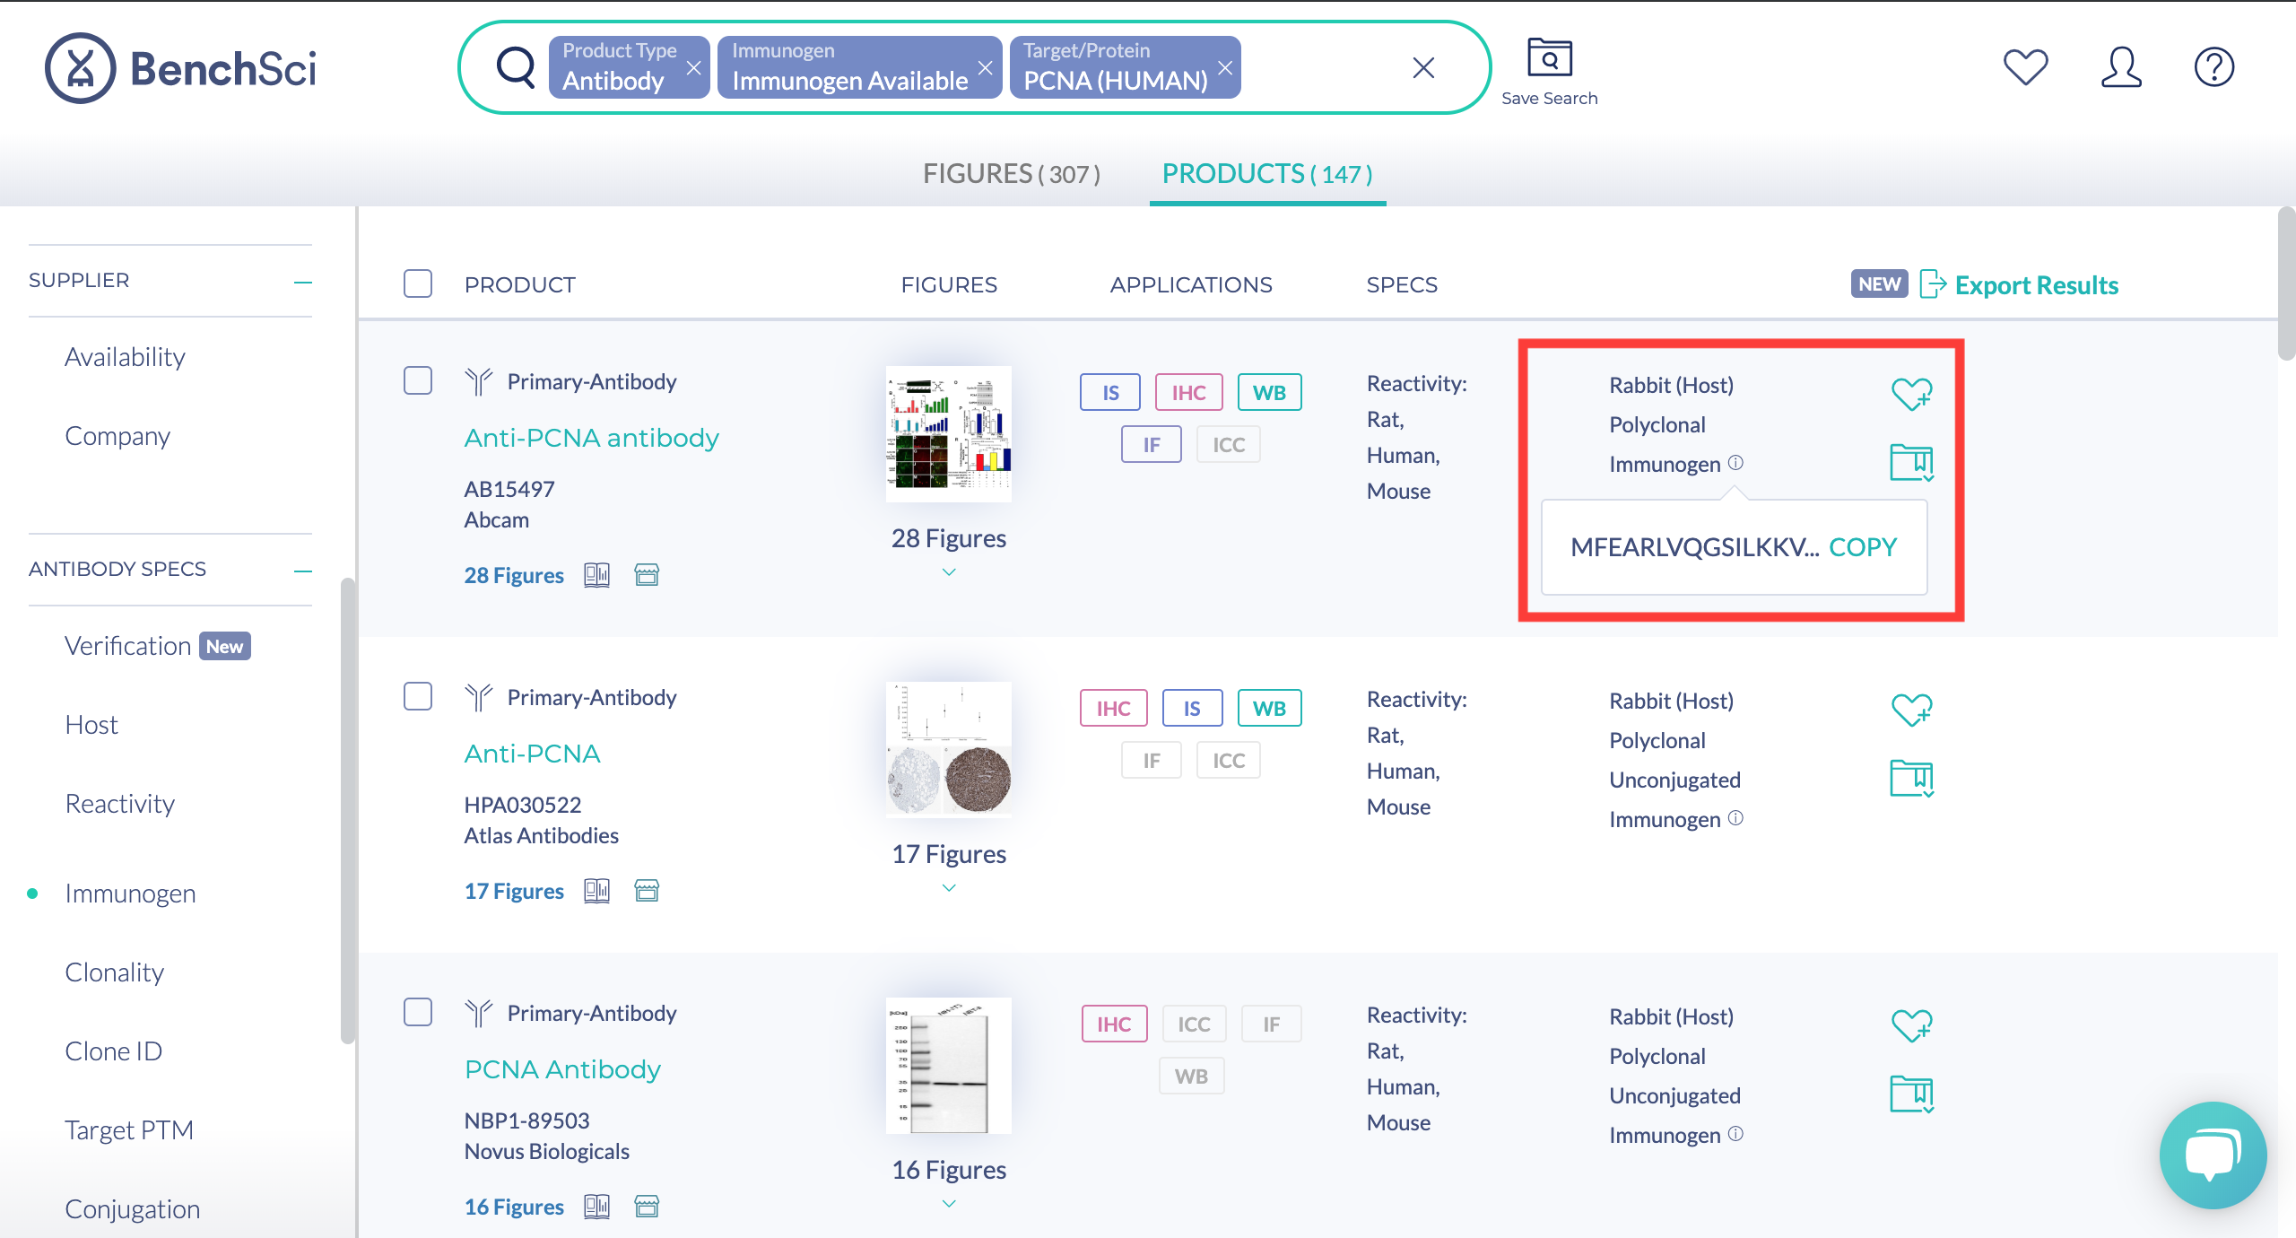Open the Target PTM filter
This screenshot has width=2296, height=1238.
[129, 1130]
